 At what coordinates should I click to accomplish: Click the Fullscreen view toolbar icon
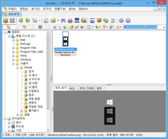click(12, 20)
